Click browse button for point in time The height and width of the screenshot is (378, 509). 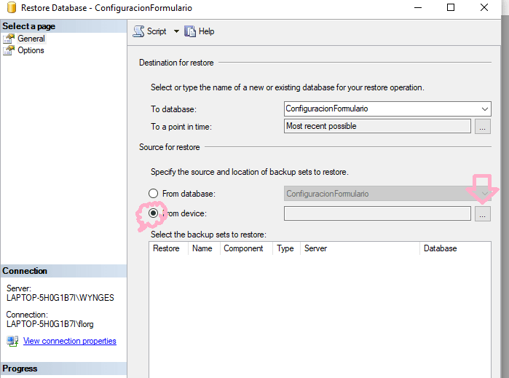[x=482, y=127]
